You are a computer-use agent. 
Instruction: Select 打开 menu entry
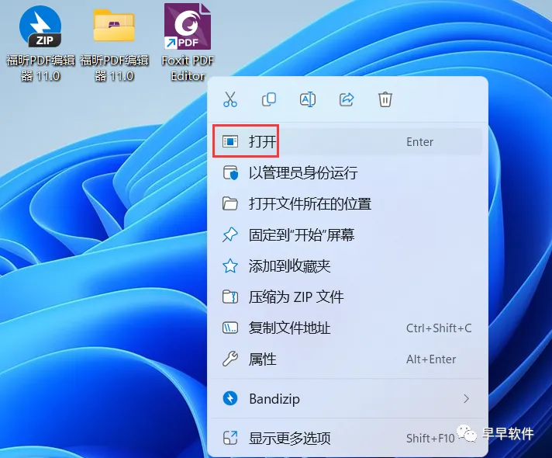coord(347,141)
